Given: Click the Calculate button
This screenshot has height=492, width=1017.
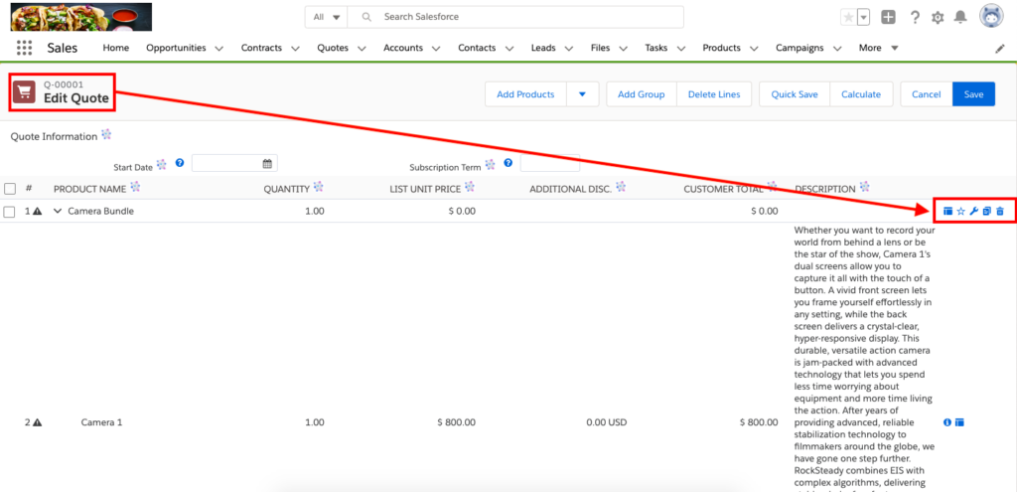Looking at the screenshot, I should click(861, 94).
